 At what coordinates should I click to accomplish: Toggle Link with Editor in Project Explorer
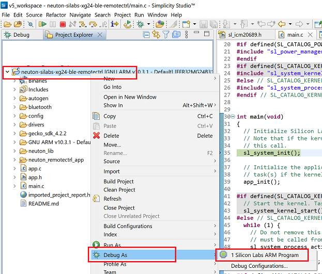click(157, 35)
